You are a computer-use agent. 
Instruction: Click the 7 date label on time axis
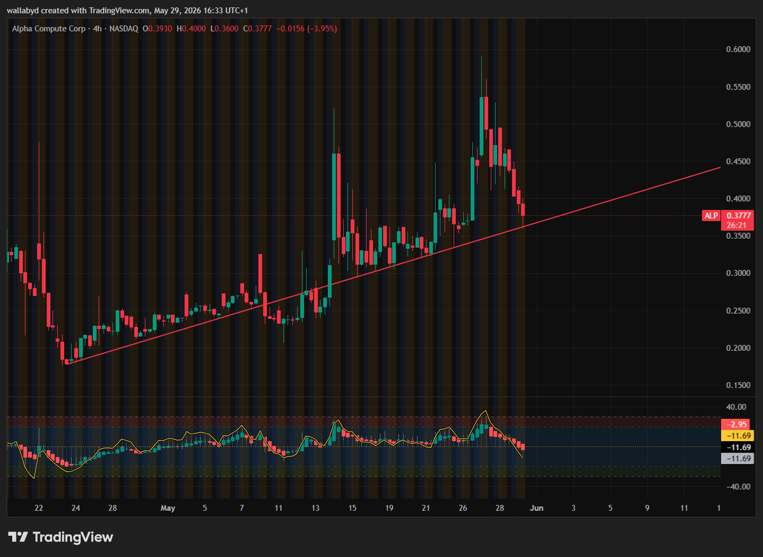(242, 508)
